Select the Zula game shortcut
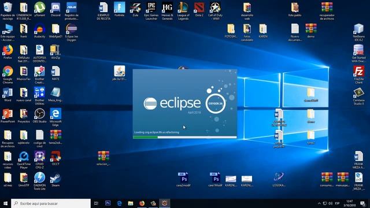370x208 pixels. point(135,10)
